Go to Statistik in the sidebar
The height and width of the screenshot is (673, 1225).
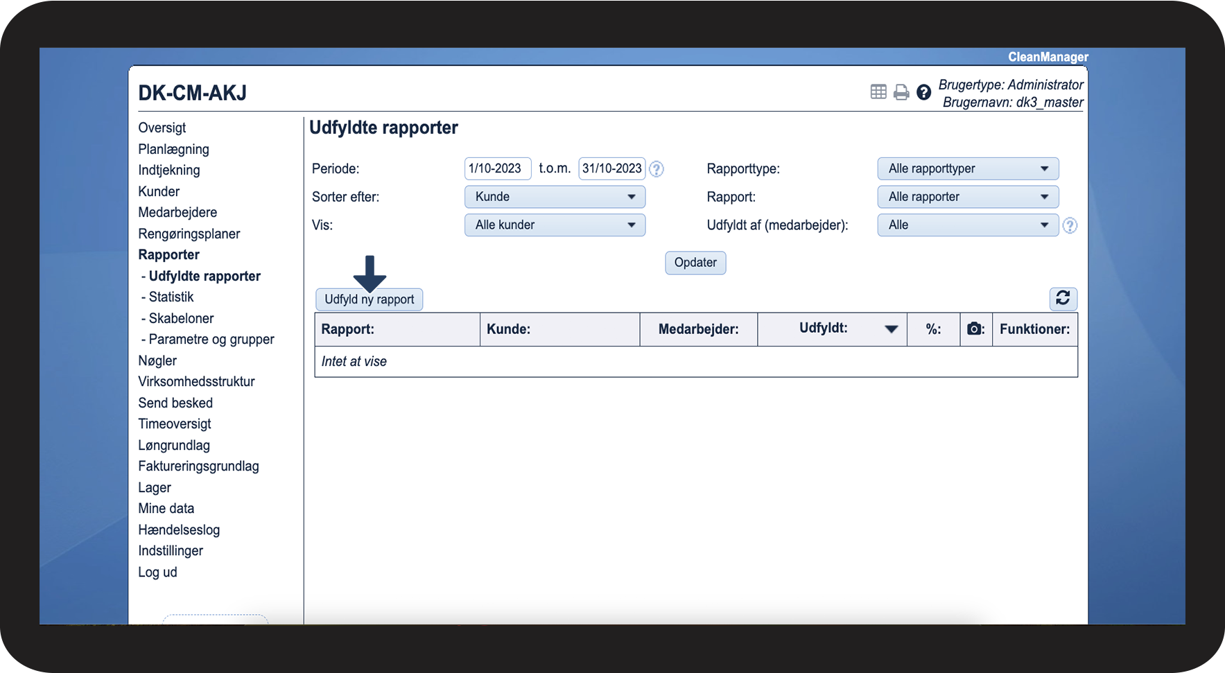171,297
